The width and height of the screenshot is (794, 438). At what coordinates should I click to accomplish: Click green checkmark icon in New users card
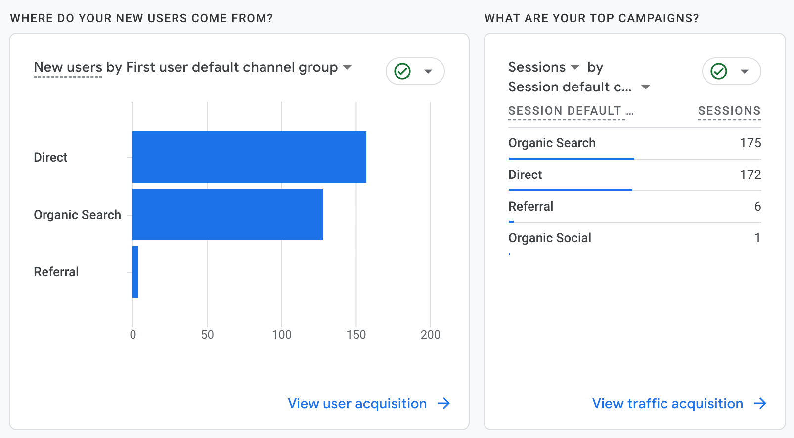click(x=402, y=71)
